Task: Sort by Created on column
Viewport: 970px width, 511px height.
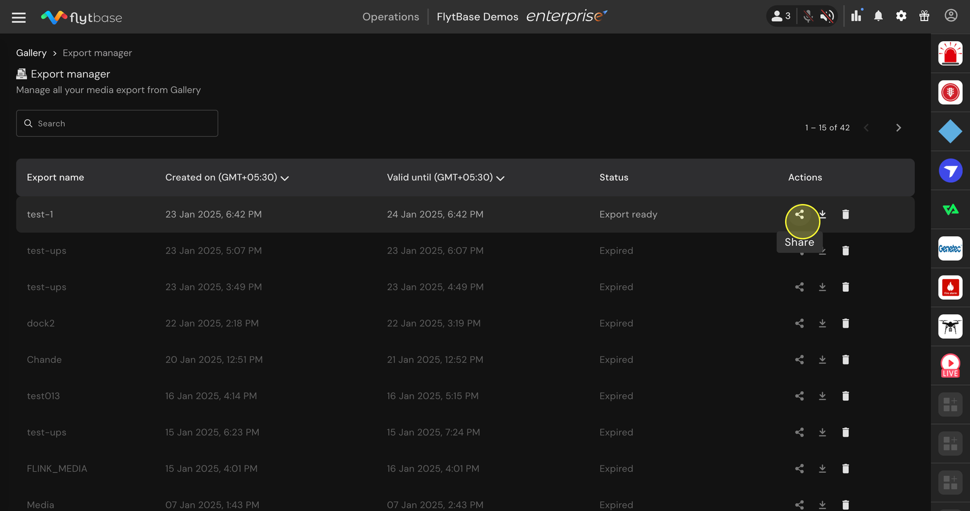Action: [x=227, y=177]
